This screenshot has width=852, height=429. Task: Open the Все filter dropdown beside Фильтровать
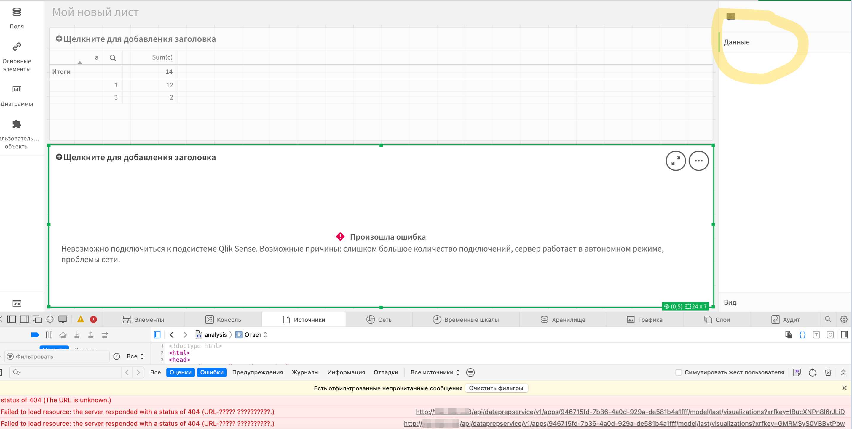click(135, 356)
